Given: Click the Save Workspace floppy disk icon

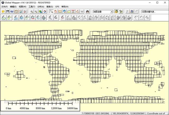Looking at the screenshot, I should (8, 12).
